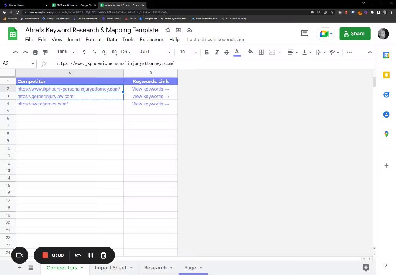Open the Extensions menu
Screen dimensions: 396x275
[152, 40]
